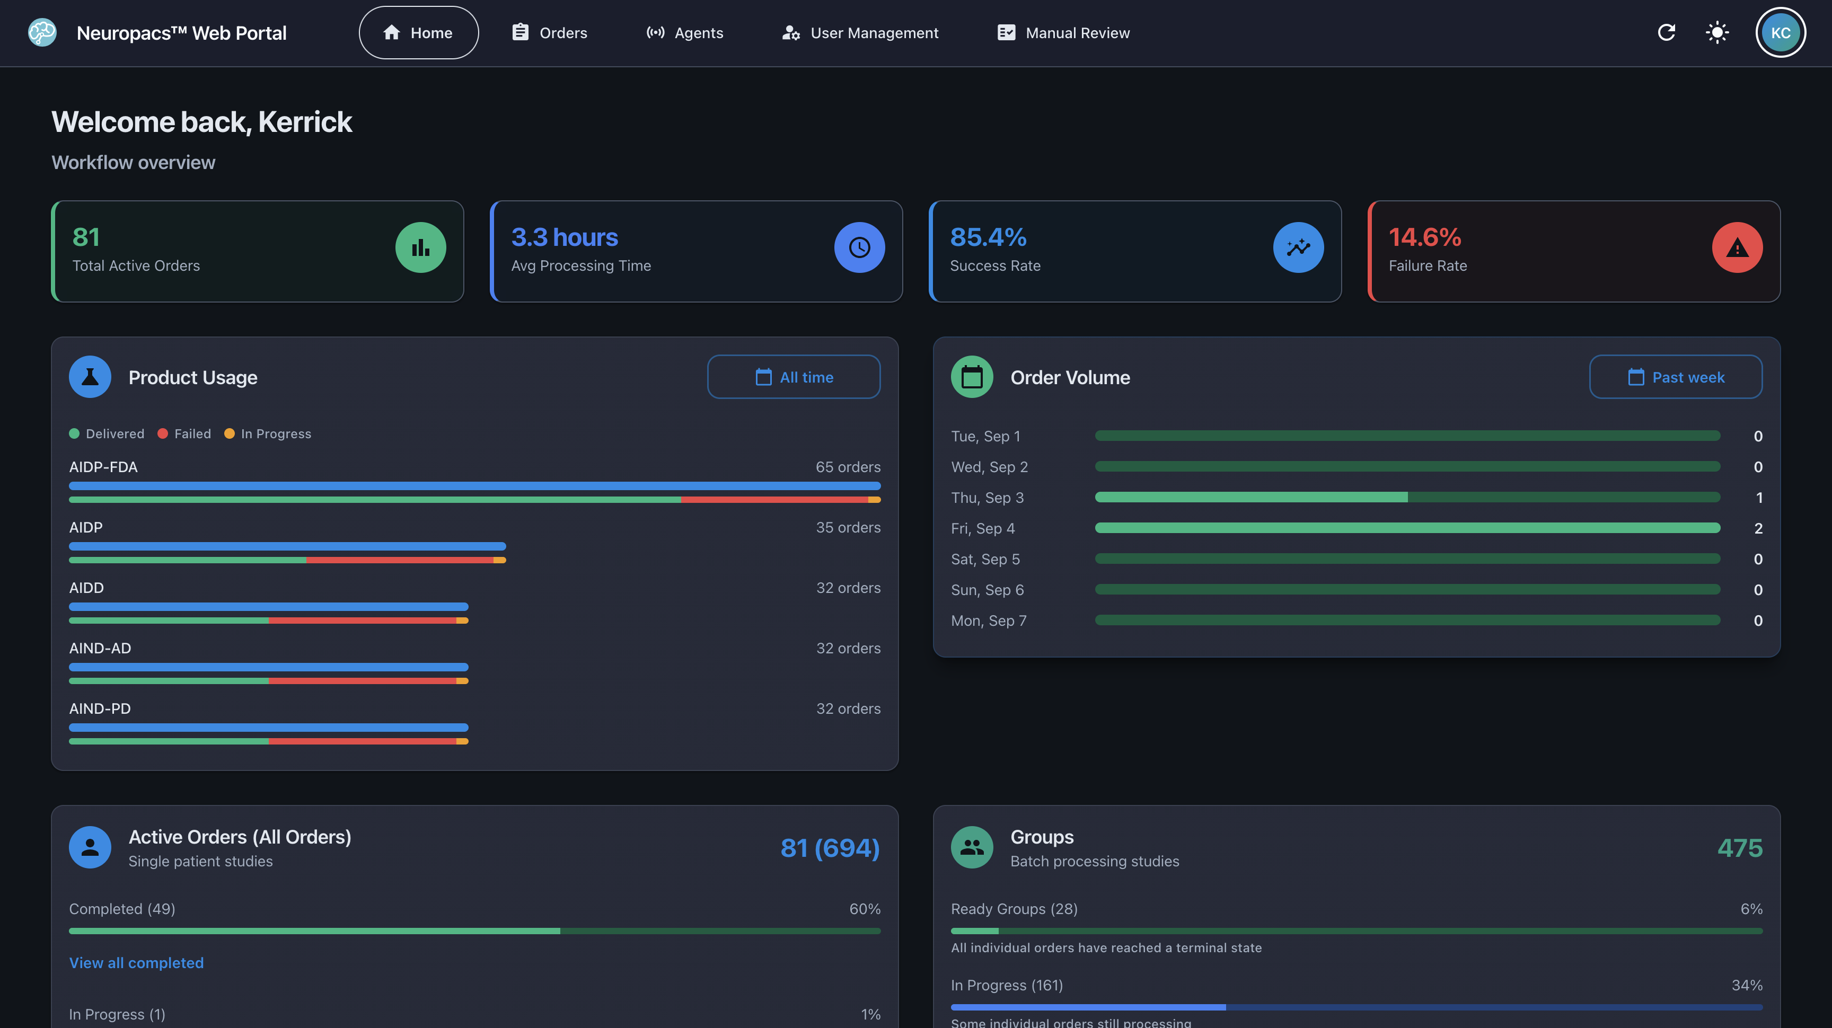This screenshot has width=1832, height=1028.
Task: Click the Delivered legend item
Action: [107, 433]
